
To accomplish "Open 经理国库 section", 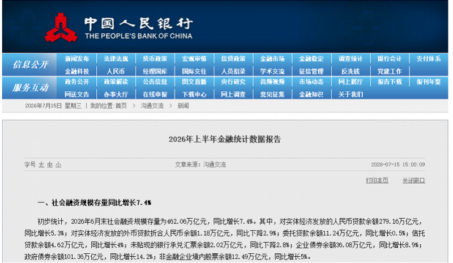I will tap(155, 71).
